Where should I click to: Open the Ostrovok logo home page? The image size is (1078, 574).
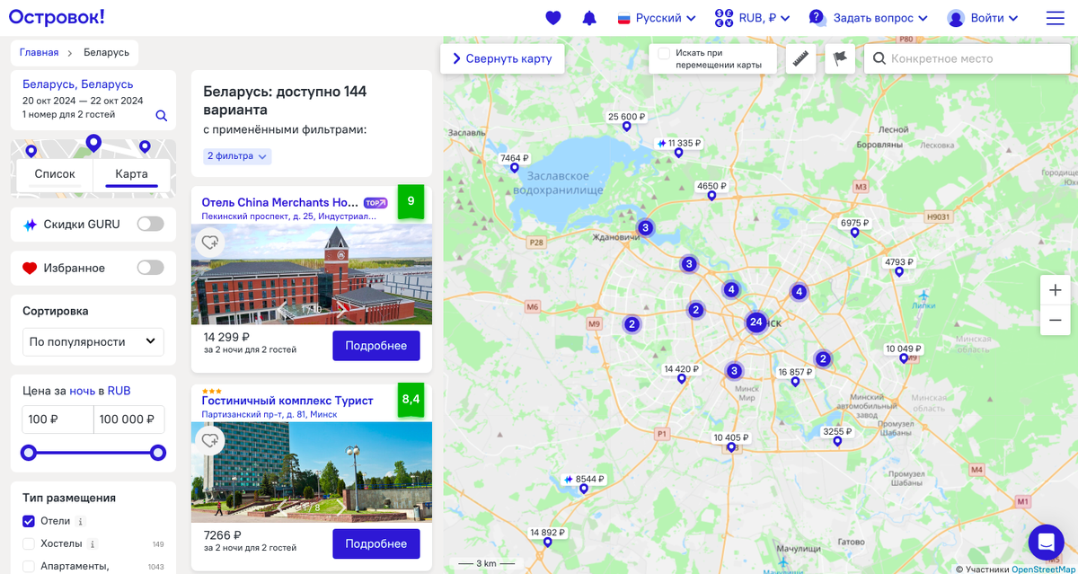click(x=57, y=17)
